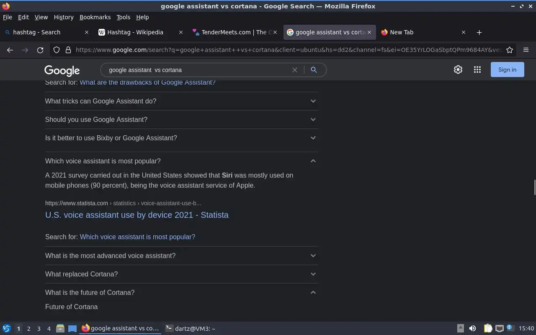536x335 pixels.
Task: Open the Bookmarks menu
Action: (x=95, y=17)
